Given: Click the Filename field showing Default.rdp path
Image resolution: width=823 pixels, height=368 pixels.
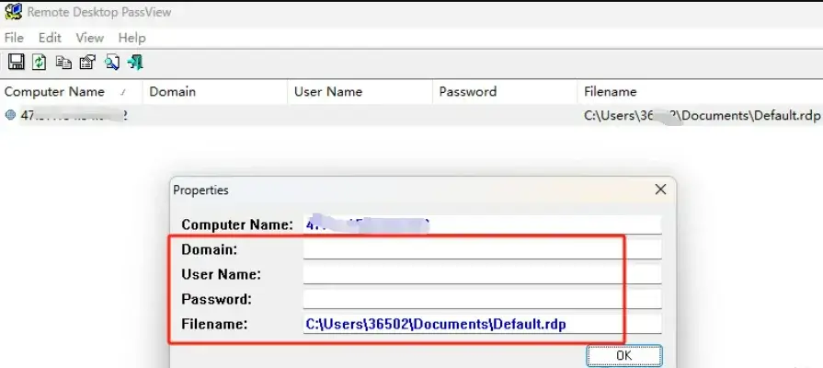Looking at the screenshot, I should [x=482, y=325].
